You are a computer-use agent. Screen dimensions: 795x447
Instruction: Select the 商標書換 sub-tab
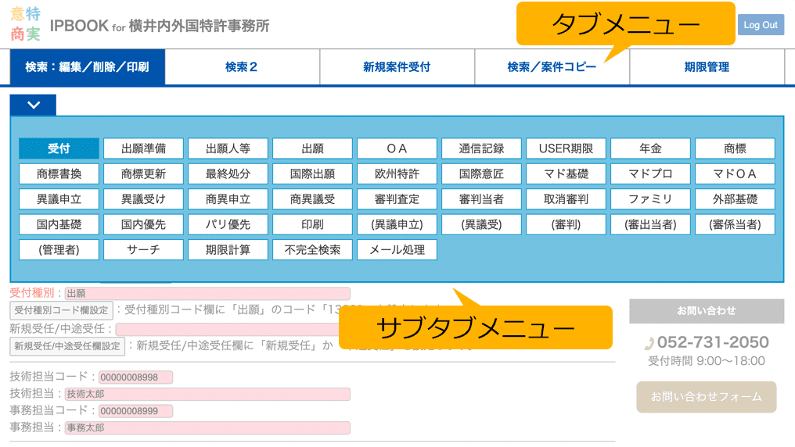click(59, 174)
